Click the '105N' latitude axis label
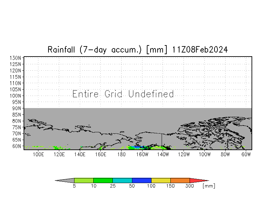Screen dimensions: 264x206 coord(15,90)
